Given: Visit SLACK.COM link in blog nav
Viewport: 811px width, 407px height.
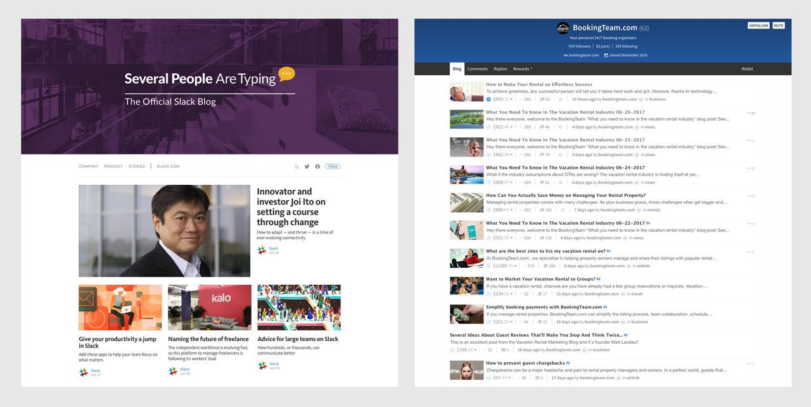Looking at the screenshot, I should [168, 166].
